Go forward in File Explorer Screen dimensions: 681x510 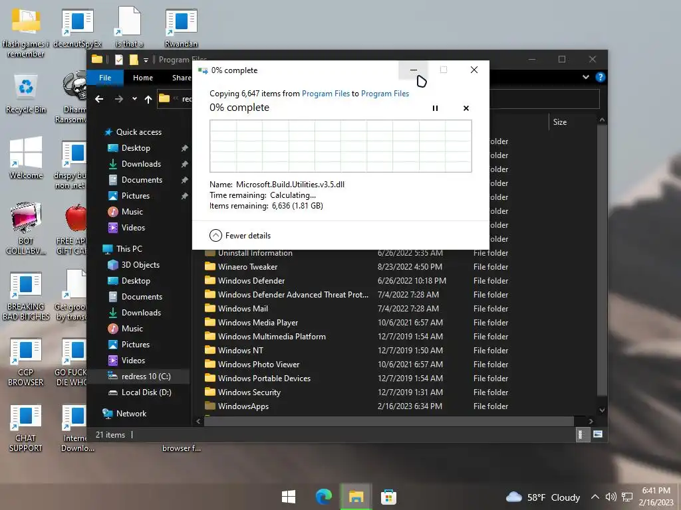[119, 100]
